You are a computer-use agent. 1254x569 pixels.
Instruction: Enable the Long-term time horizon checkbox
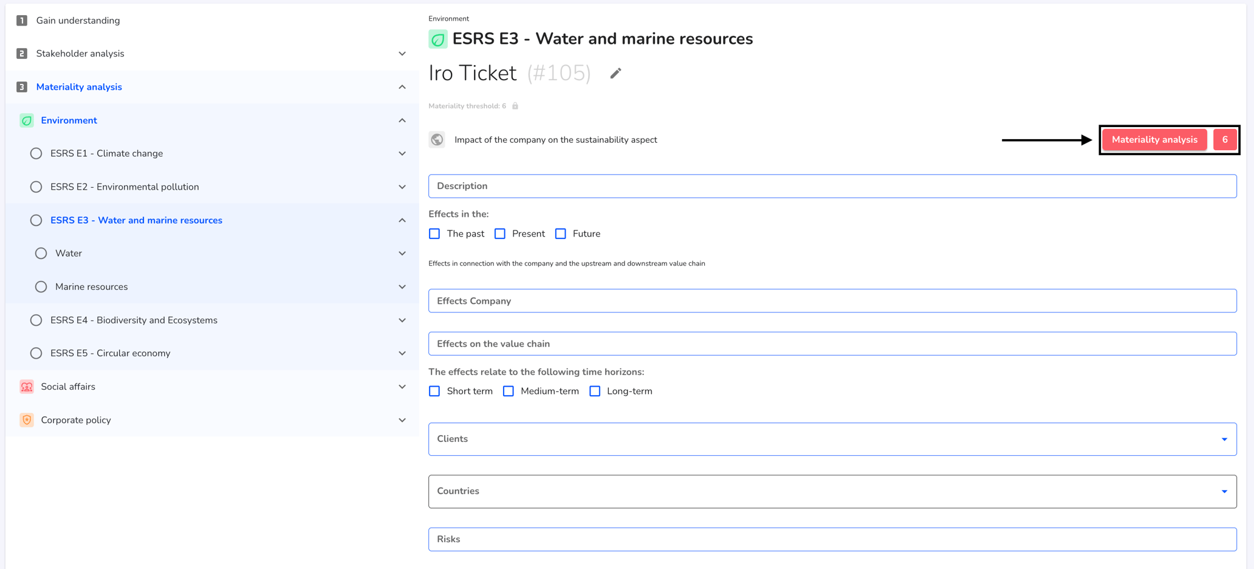595,391
